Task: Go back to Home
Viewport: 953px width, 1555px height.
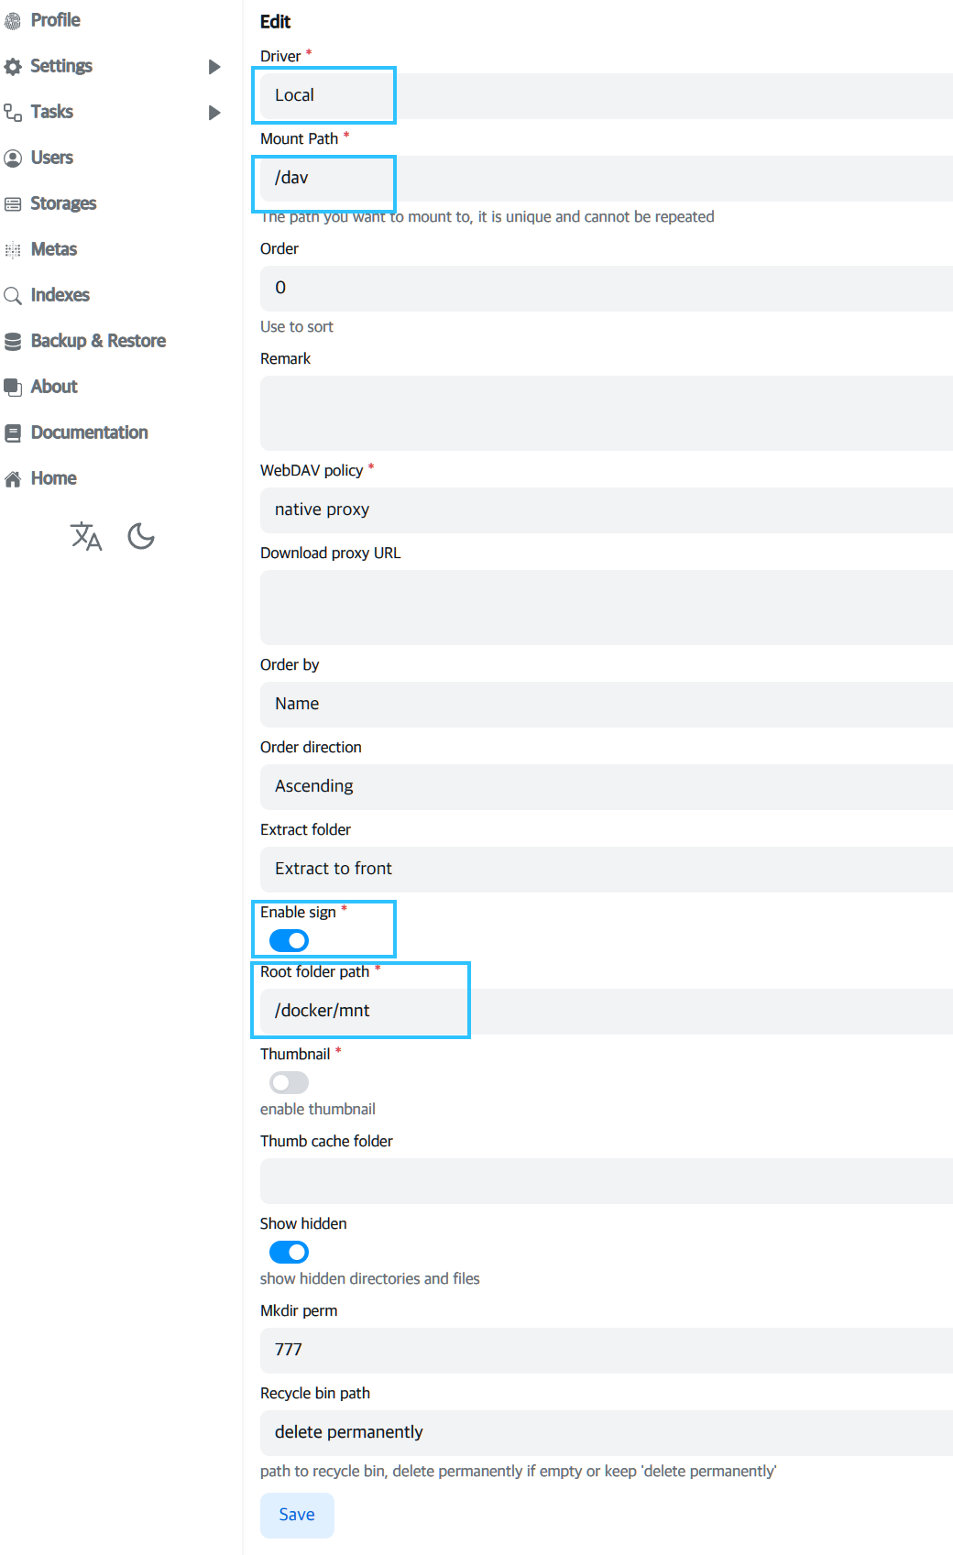Action: 54,478
